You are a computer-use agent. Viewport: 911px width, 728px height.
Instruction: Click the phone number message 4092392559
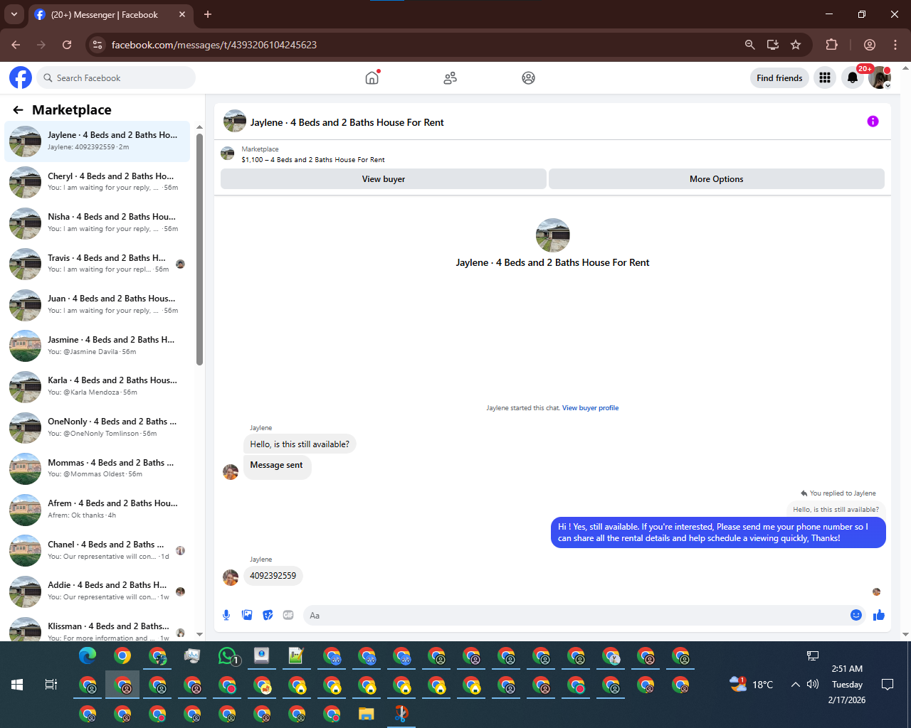(273, 576)
